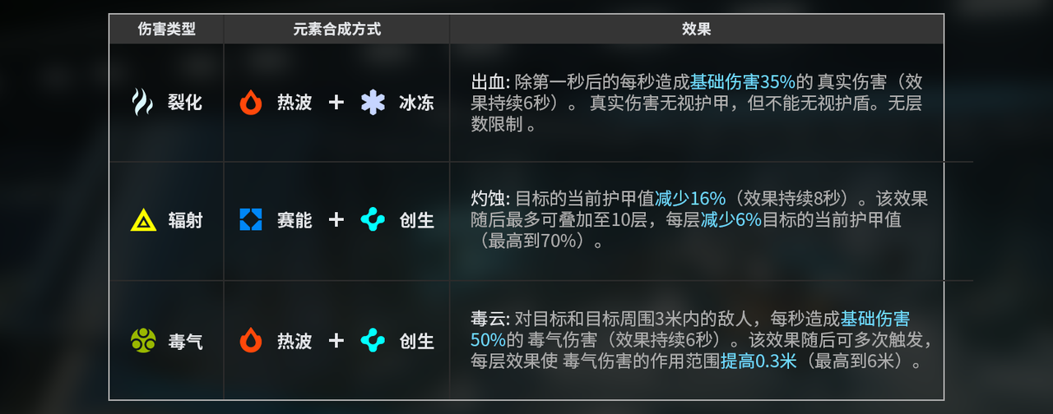1053x414 pixels.
Task: Click the 效果 column header
Action: point(696,30)
